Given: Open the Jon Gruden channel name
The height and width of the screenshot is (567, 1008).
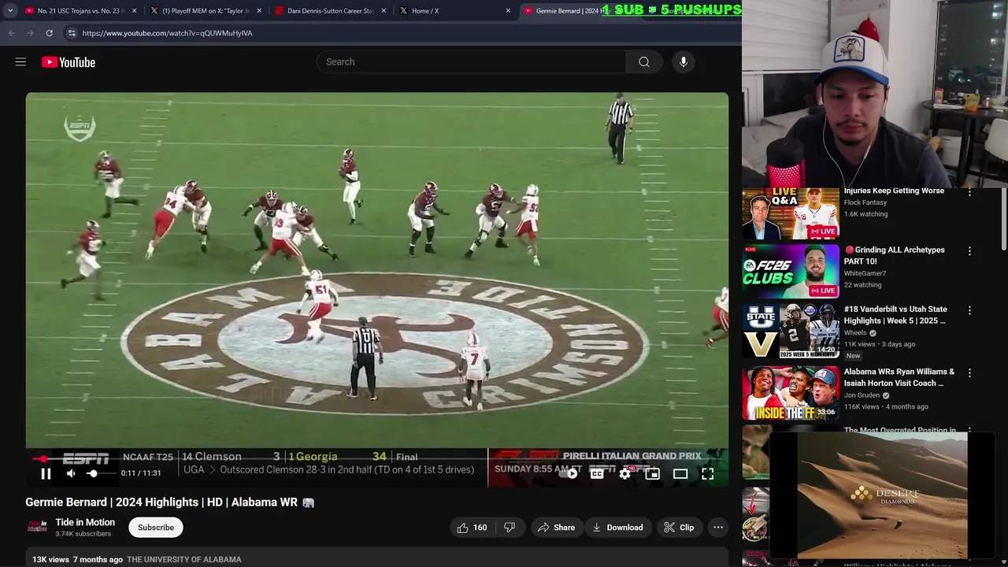Looking at the screenshot, I should tap(862, 395).
